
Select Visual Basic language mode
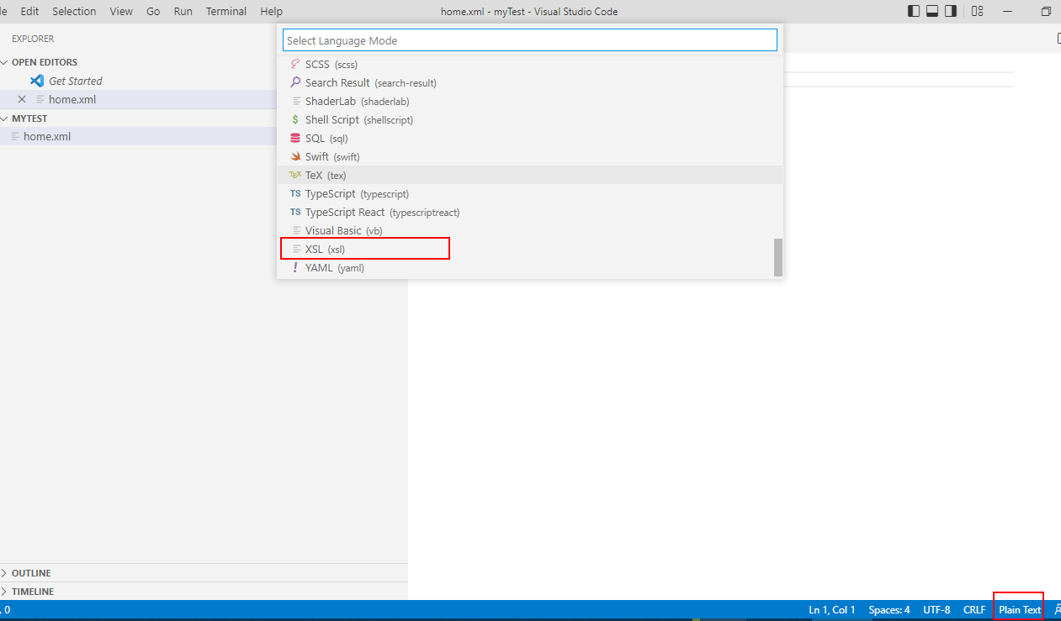click(530, 230)
